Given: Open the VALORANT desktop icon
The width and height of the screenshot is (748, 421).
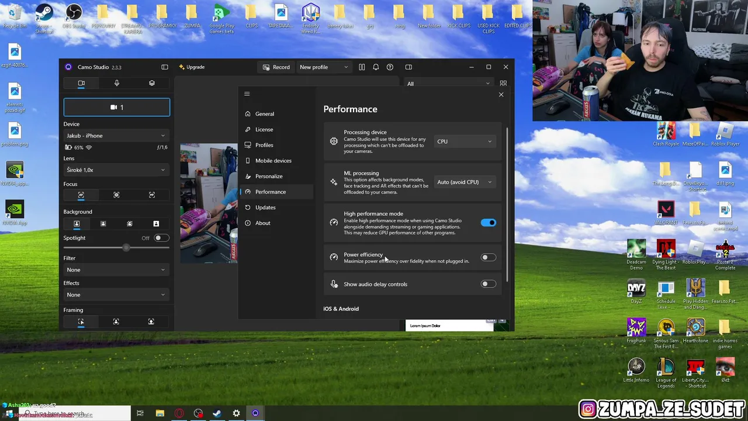Looking at the screenshot, I should pyautogui.click(x=666, y=213).
